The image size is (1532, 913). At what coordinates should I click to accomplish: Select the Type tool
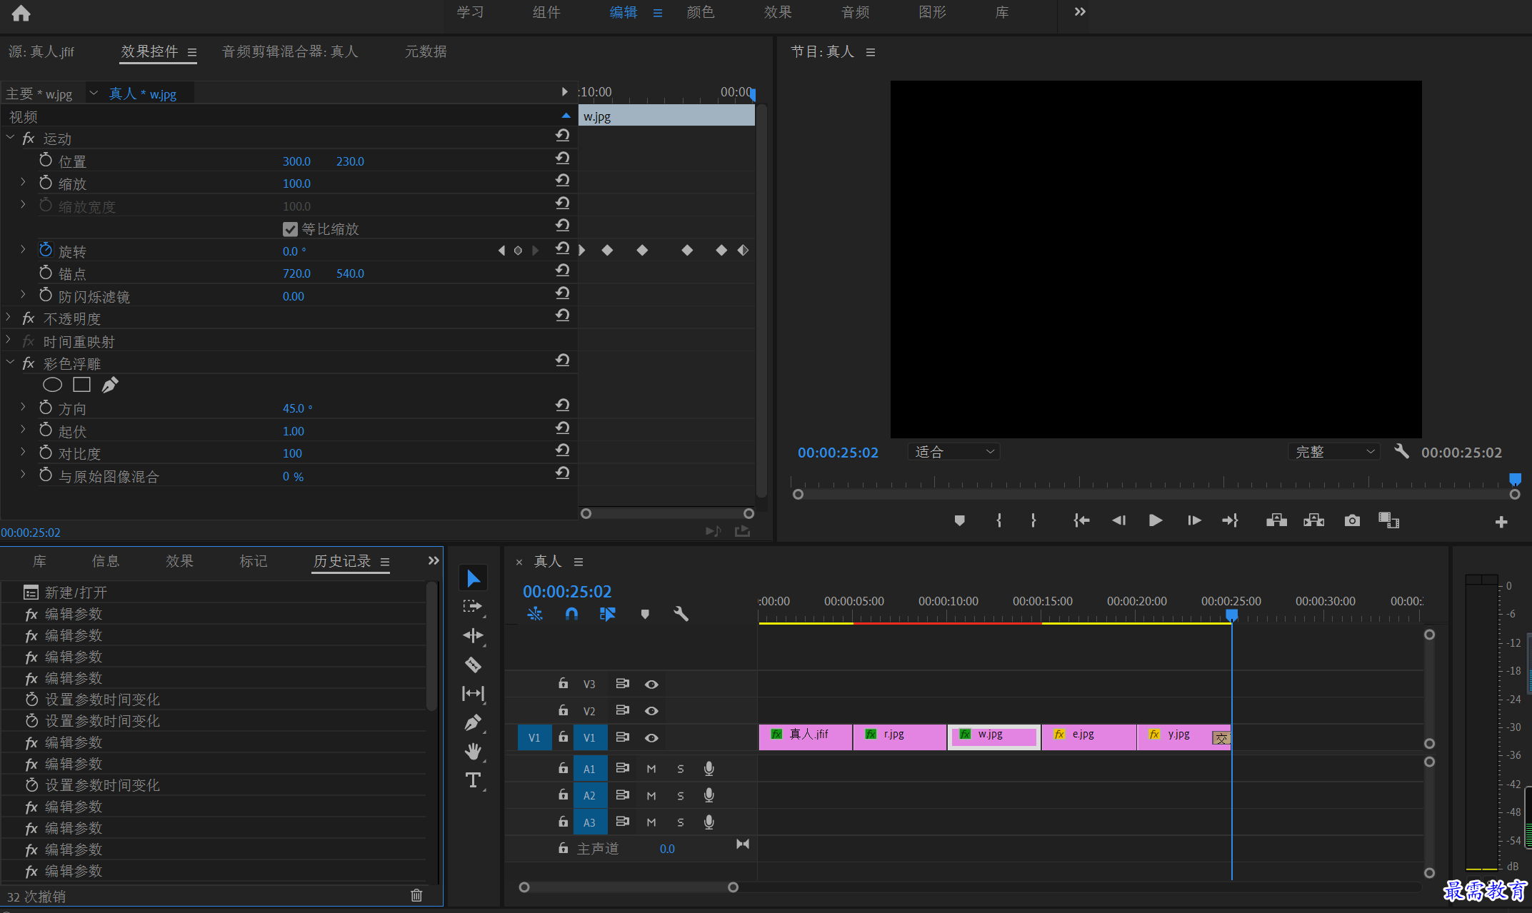pos(473,780)
